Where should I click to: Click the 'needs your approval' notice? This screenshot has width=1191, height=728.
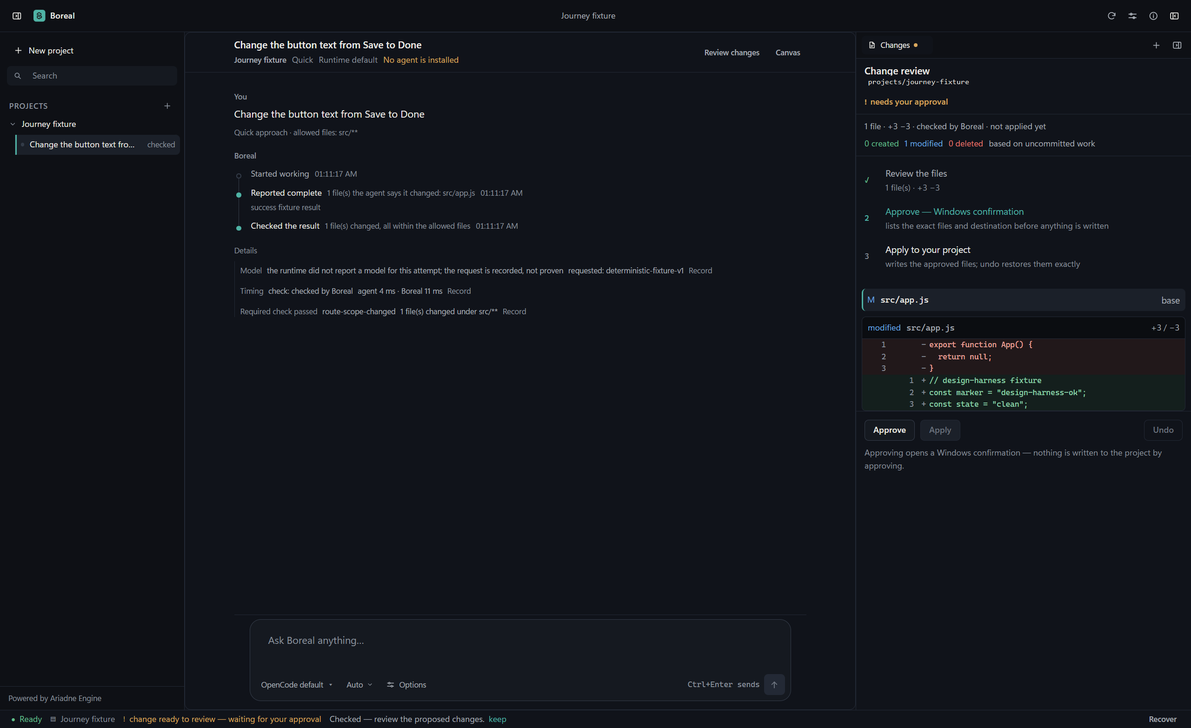tap(905, 102)
